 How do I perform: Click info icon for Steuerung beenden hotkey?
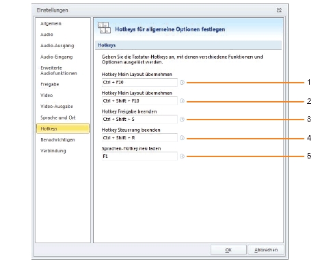point(182,138)
